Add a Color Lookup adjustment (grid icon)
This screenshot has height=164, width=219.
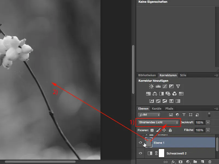pyautogui.click(x=181, y=93)
